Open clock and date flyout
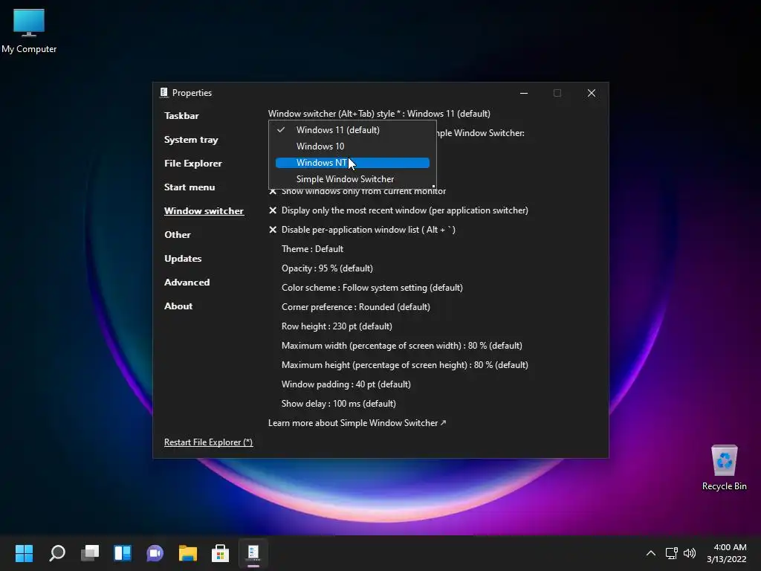Viewport: 761px width, 571px height. 727,553
